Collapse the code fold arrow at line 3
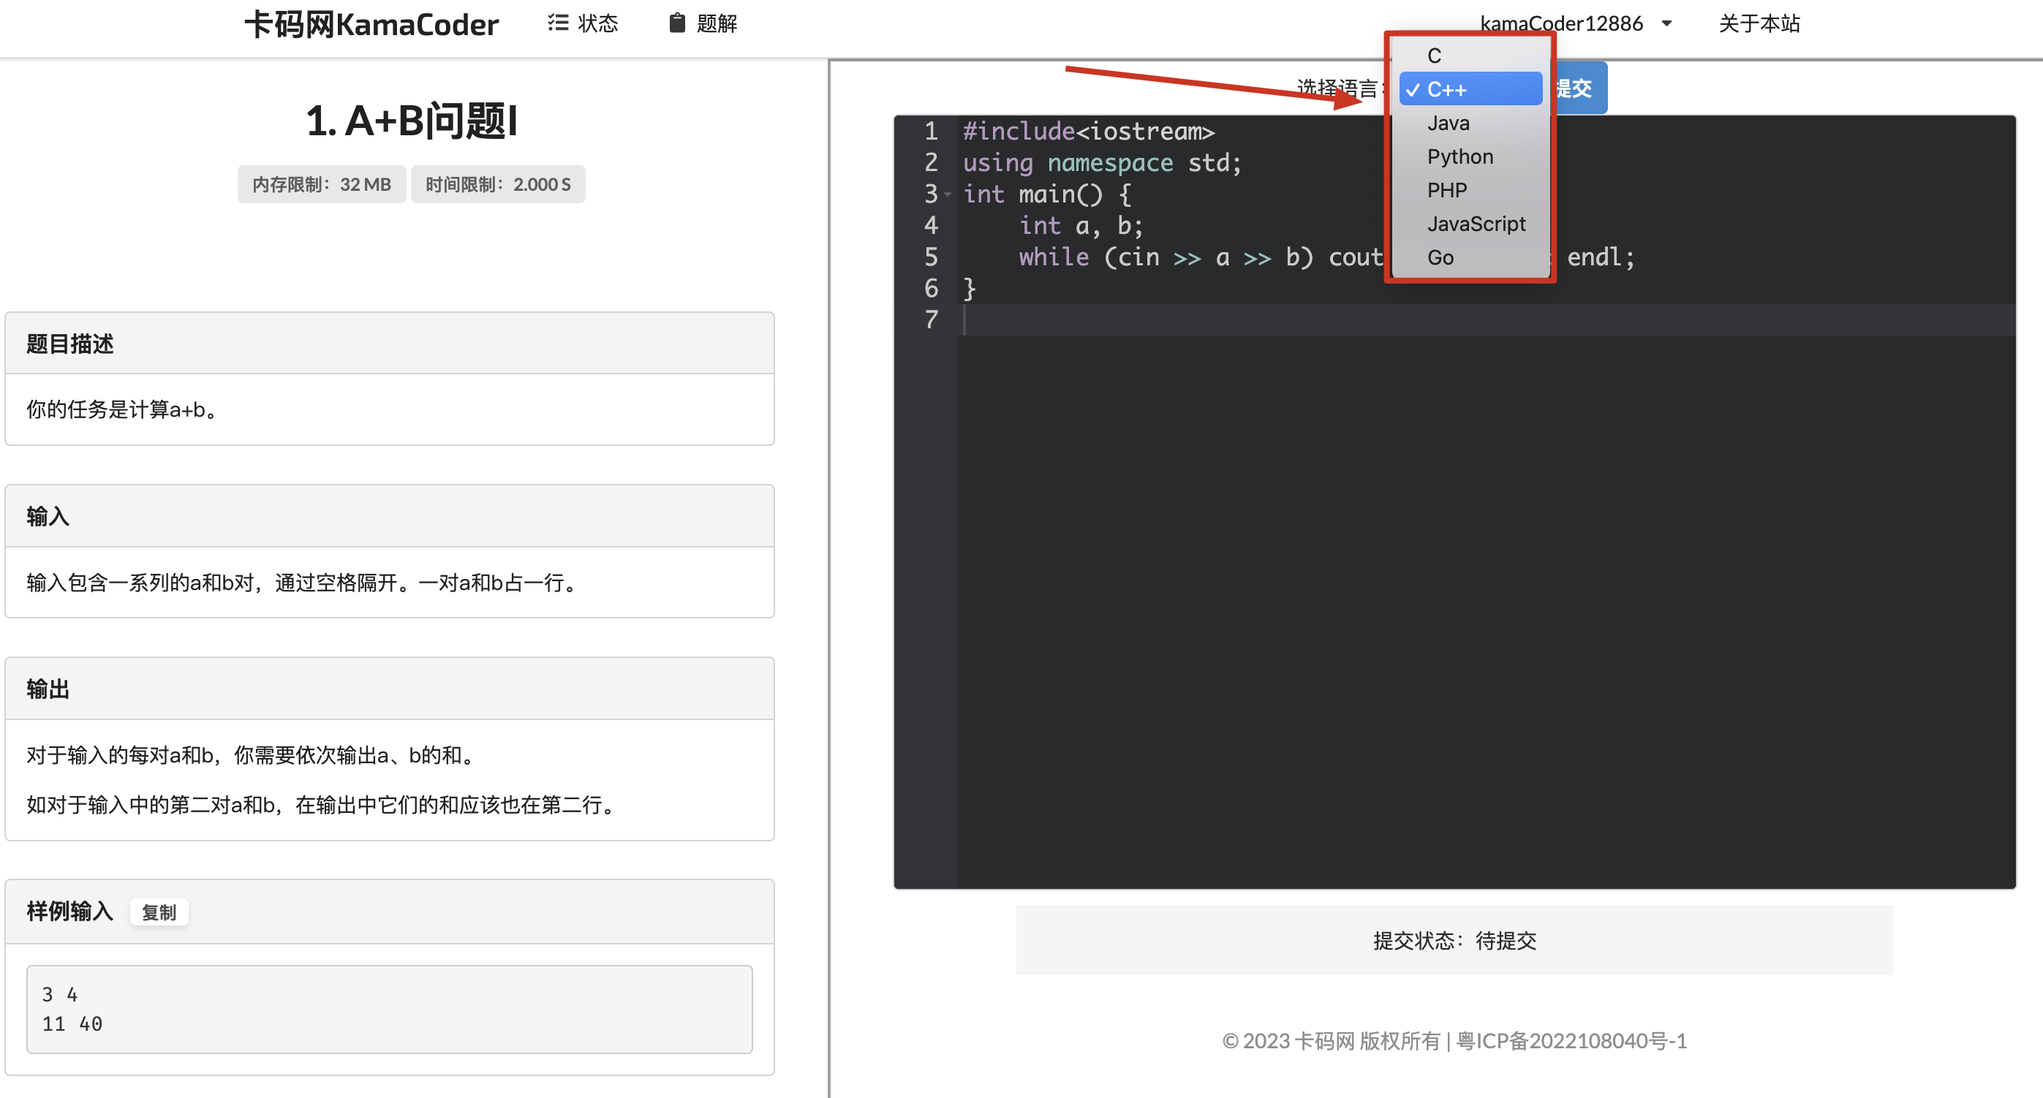 click(x=947, y=194)
